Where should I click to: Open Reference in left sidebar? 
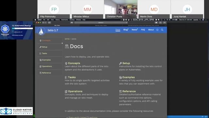point(50,73)
